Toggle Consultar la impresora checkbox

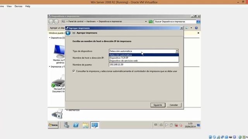74,71
